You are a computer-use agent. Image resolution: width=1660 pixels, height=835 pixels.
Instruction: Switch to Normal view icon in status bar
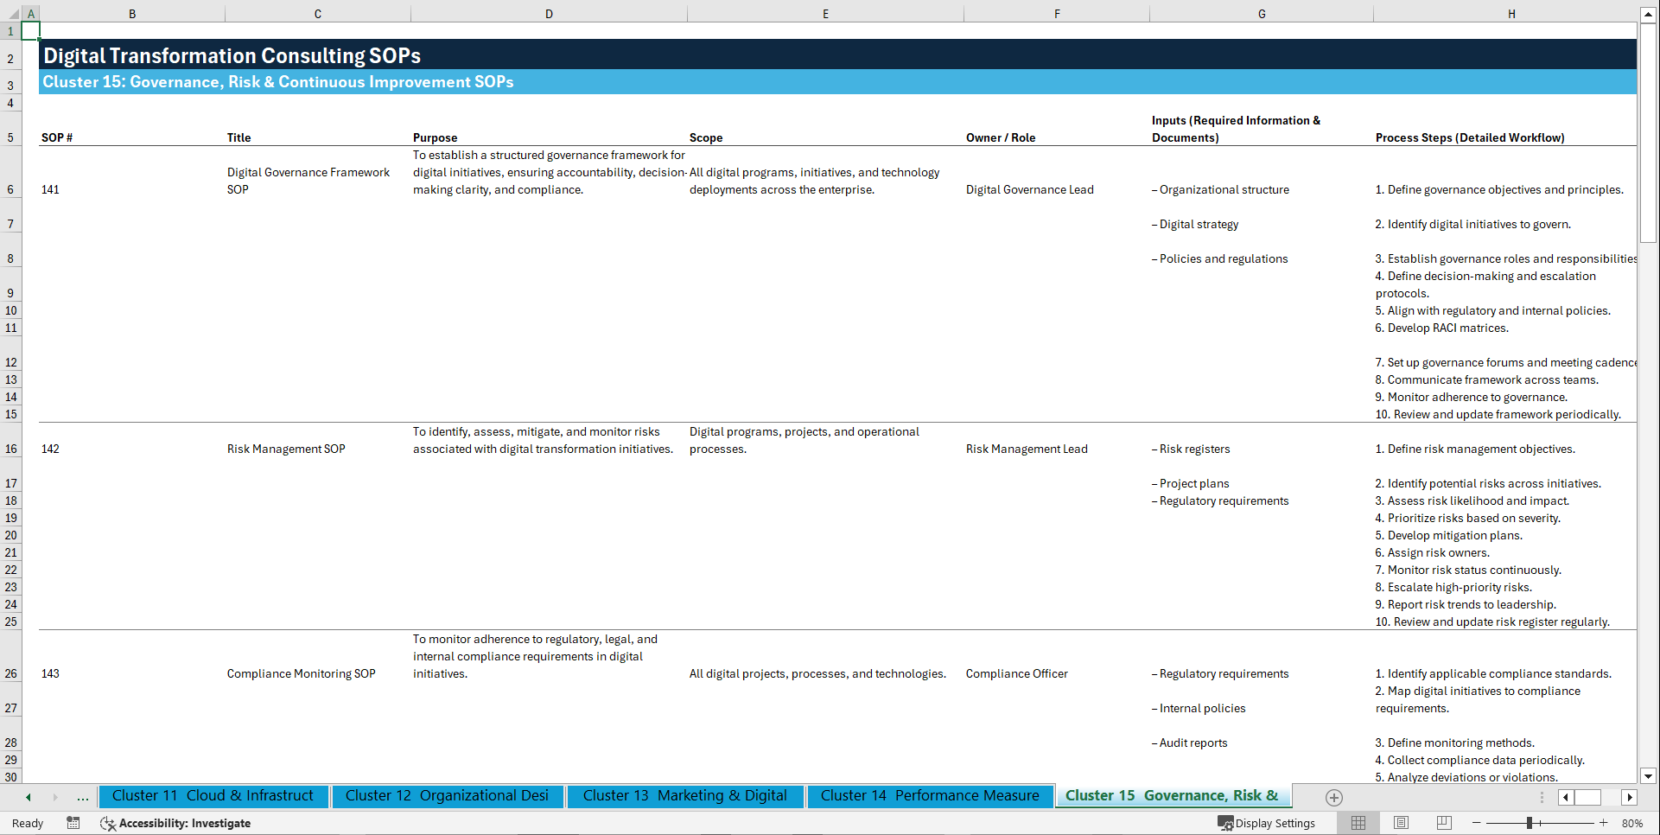(1358, 823)
